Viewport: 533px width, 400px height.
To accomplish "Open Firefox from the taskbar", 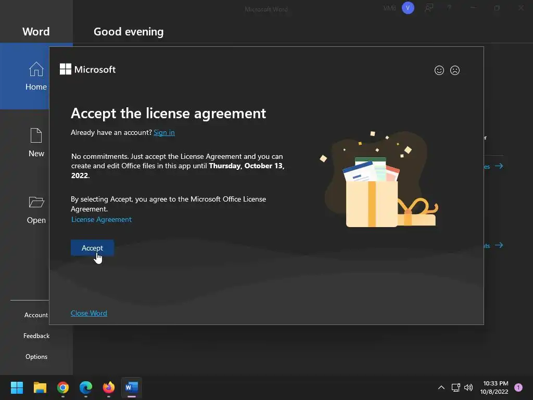I will pyautogui.click(x=109, y=387).
